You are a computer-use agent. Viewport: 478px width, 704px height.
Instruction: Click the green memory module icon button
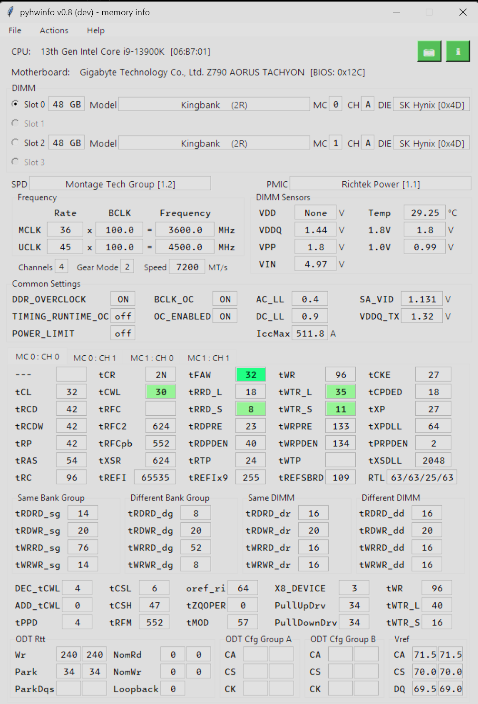pyautogui.click(x=429, y=51)
